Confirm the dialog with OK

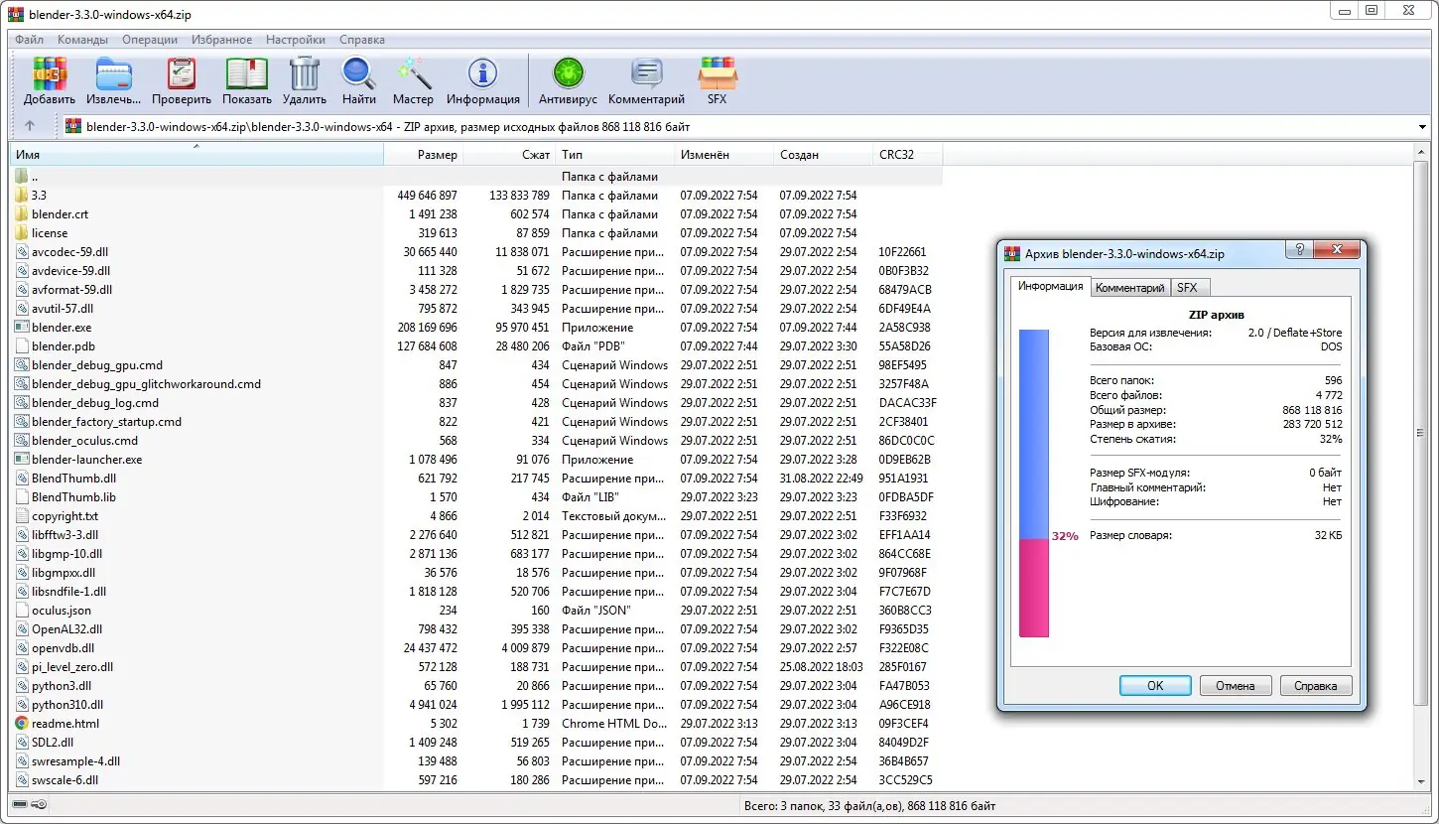pyautogui.click(x=1155, y=685)
